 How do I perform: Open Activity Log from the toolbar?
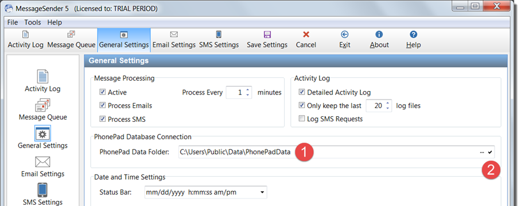point(26,40)
